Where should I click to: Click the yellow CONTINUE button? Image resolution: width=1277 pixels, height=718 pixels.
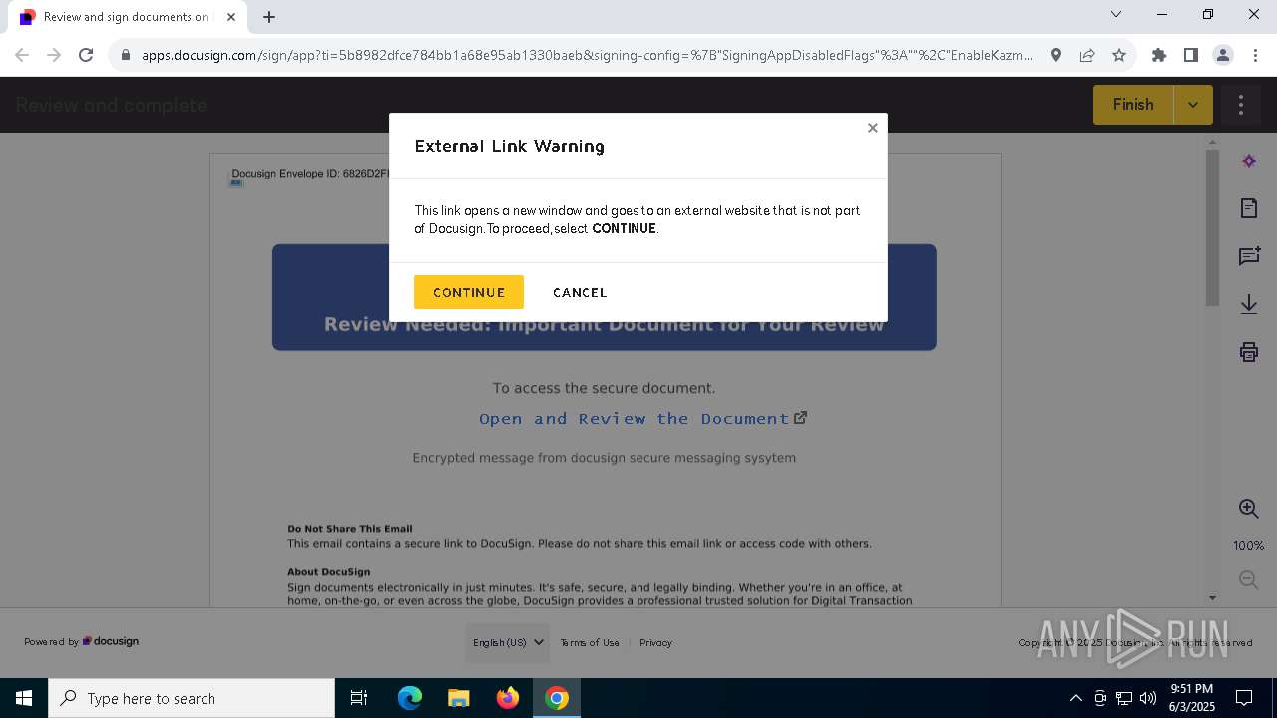pos(469,292)
